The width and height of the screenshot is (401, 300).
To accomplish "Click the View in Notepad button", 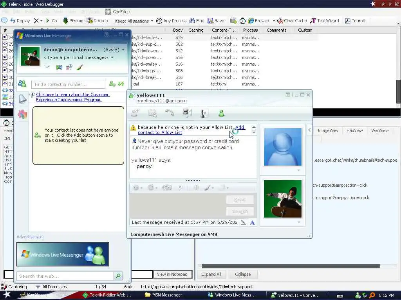I will point(172,274).
